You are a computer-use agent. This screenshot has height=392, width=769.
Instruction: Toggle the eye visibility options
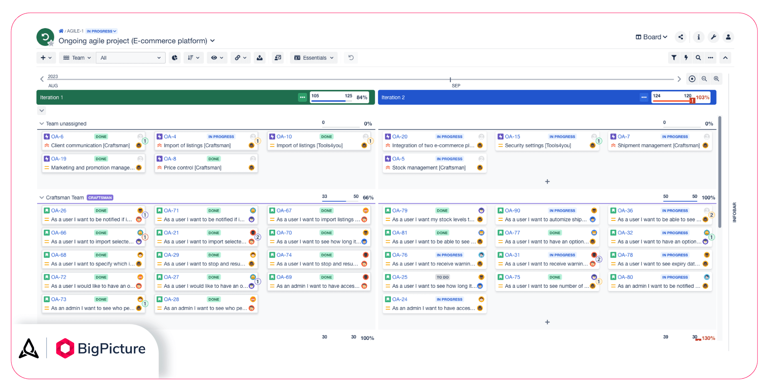[x=217, y=58]
